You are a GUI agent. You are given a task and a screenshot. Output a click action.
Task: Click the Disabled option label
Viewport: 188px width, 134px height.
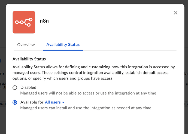[x=28, y=87]
